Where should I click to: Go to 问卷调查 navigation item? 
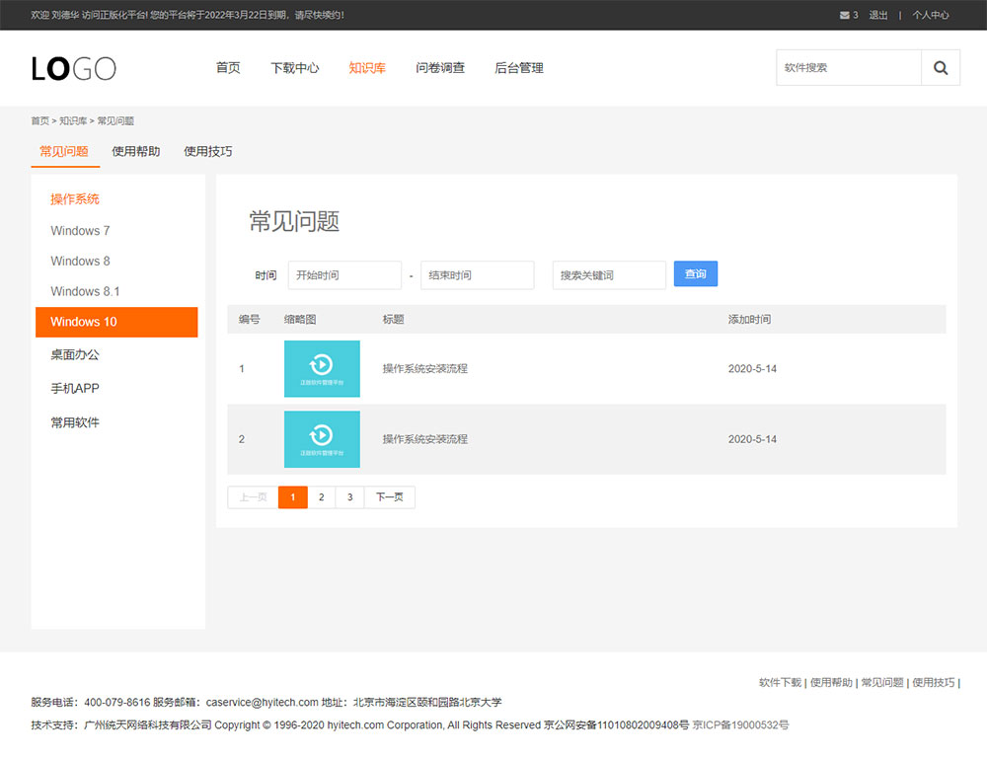point(440,68)
